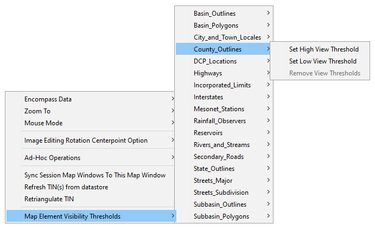
Task: Select the Basin_Polygons layer item
Action: 215,25
